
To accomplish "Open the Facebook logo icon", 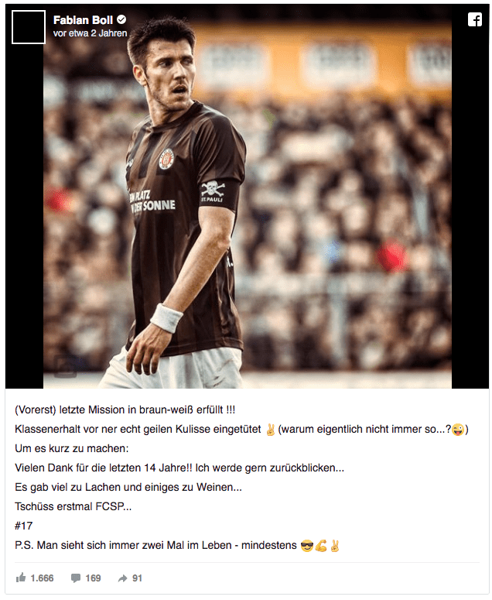I will click(x=474, y=19).
